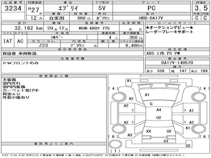Click the star-marked オークションデビュー sales point text

(x=169, y=28)
